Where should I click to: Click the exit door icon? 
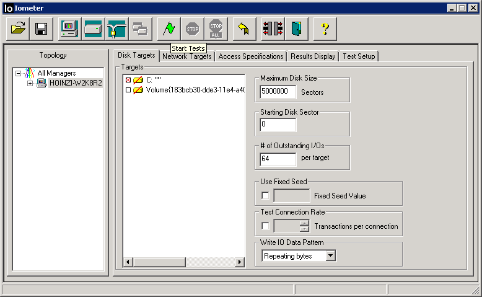[x=296, y=29]
